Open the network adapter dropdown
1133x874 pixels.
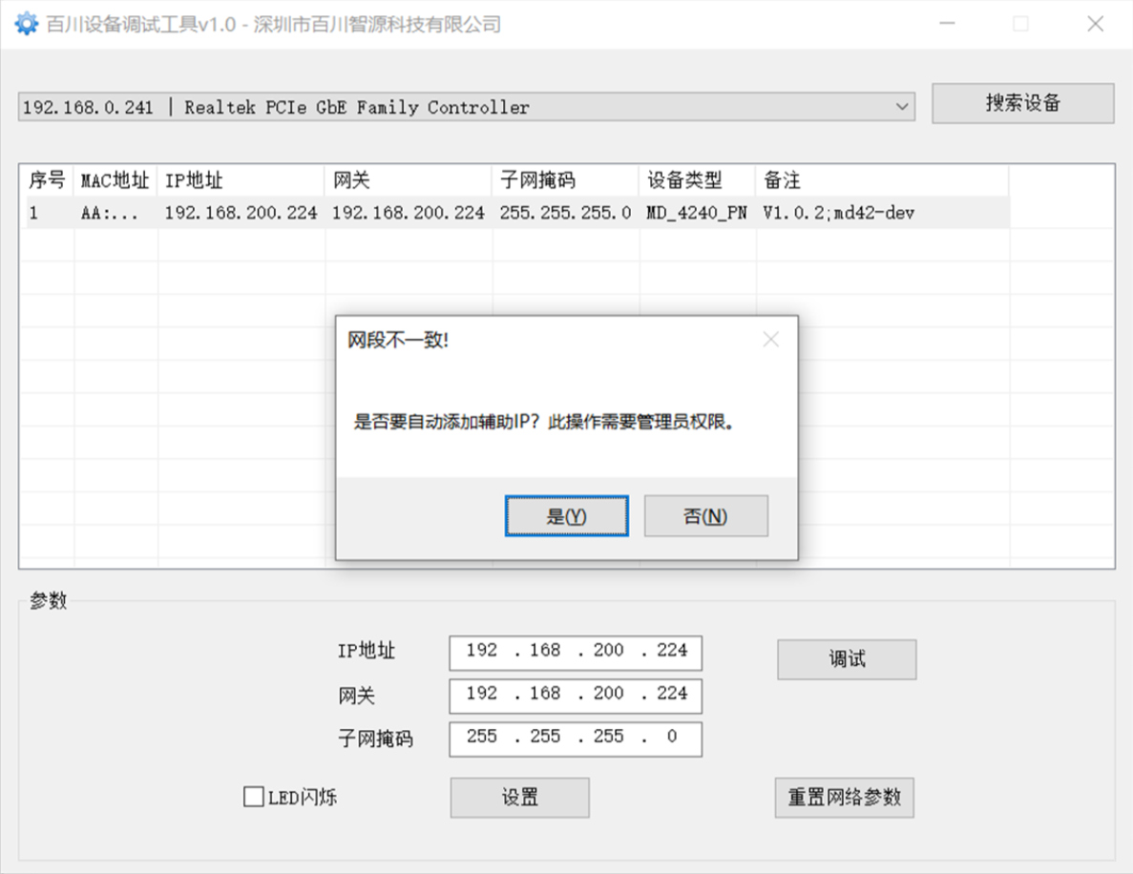click(x=903, y=106)
